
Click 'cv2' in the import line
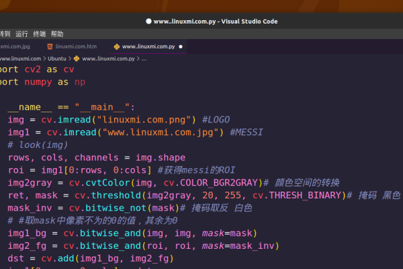[x=33, y=69]
